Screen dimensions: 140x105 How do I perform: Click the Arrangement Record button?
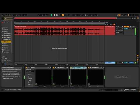(x=57, y=15)
